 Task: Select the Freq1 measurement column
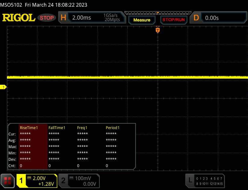[x=90, y=146]
